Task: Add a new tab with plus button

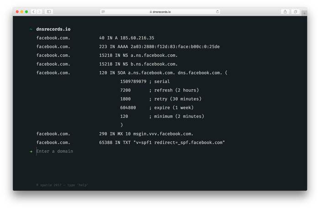Action: 304,13
